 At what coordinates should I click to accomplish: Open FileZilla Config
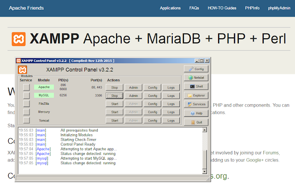tap(153, 104)
